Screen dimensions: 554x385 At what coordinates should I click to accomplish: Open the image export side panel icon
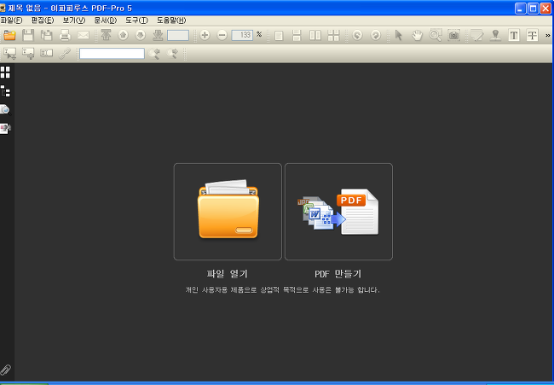[5, 128]
